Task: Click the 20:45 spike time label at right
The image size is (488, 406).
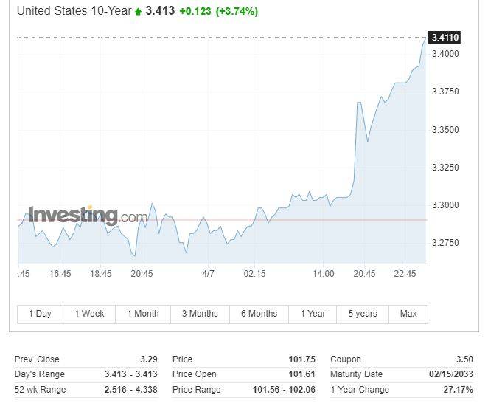Action: (x=364, y=274)
